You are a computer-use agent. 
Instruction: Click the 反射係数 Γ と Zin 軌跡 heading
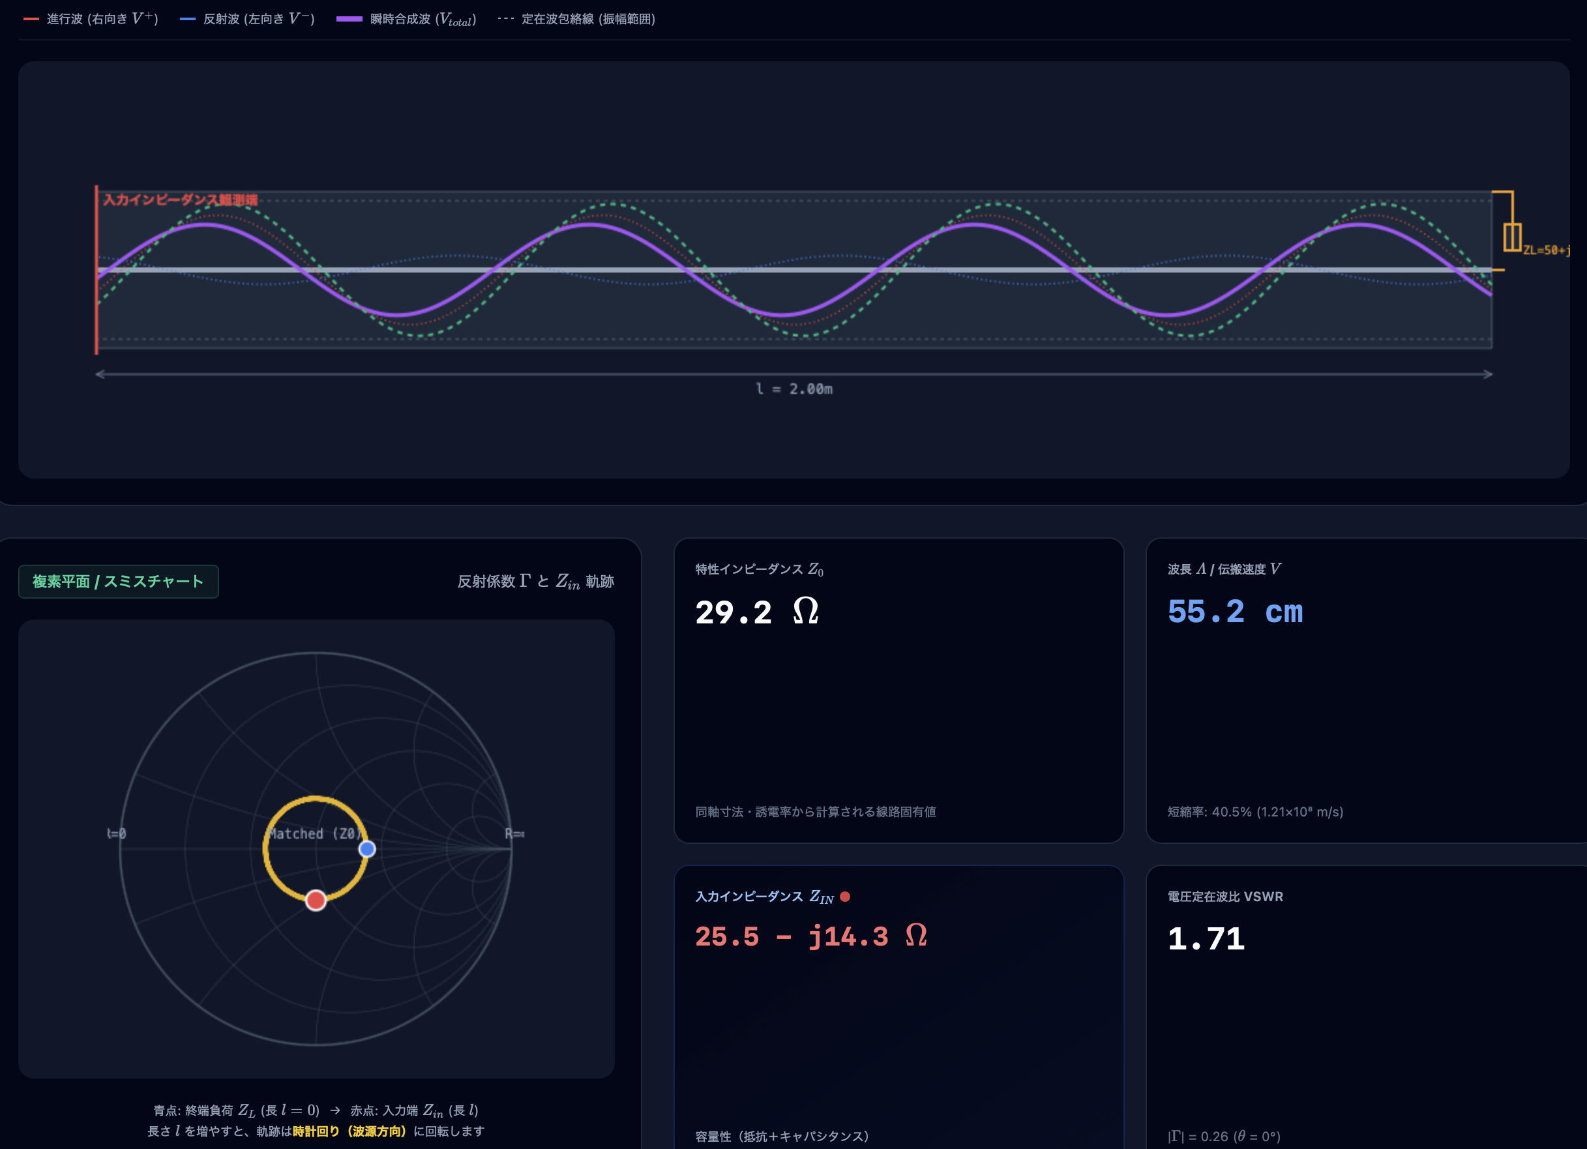(535, 582)
